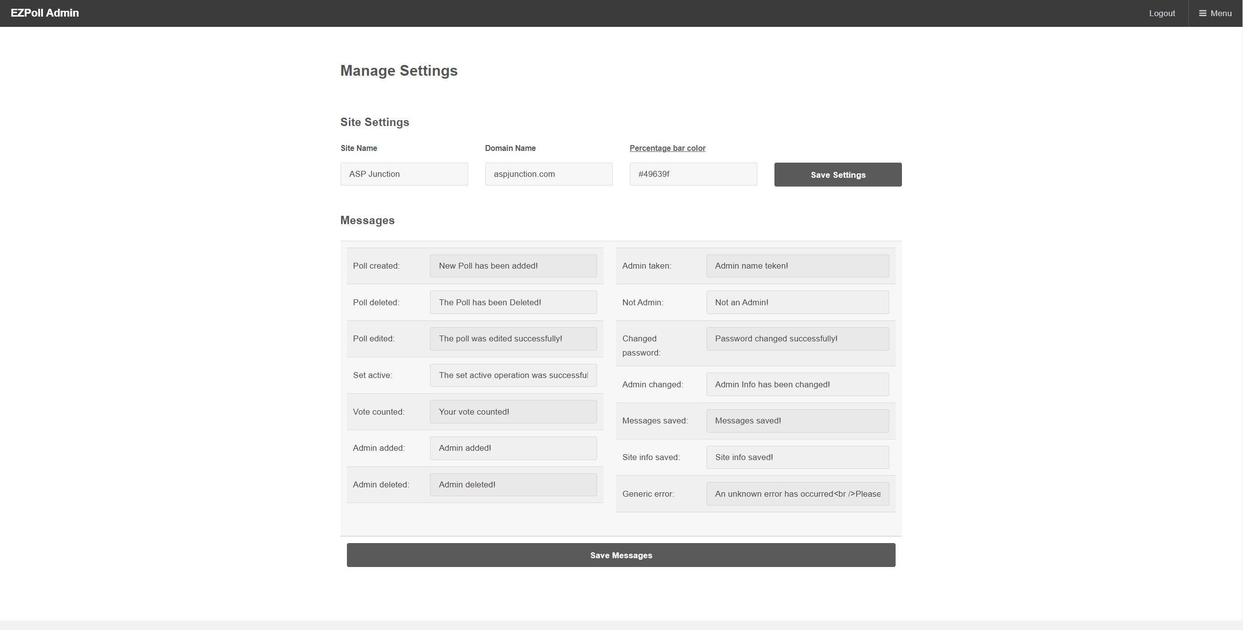The width and height of the screenshot is (1243, 630).
Task: Click the Generic error message field
Action: (x=797, y=494)
